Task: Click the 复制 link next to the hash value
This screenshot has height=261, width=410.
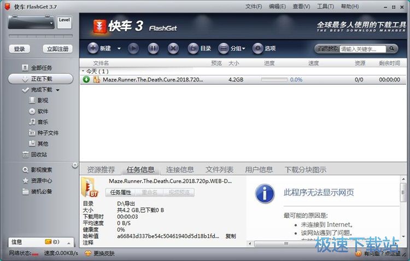Action: pos(231,236)
